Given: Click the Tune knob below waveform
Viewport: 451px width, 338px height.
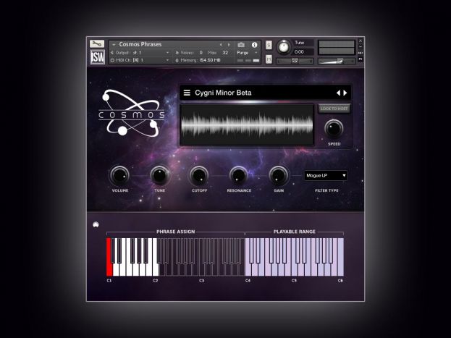Looking at the screenshot, I should pyautogui.click(x=160, y=175).
